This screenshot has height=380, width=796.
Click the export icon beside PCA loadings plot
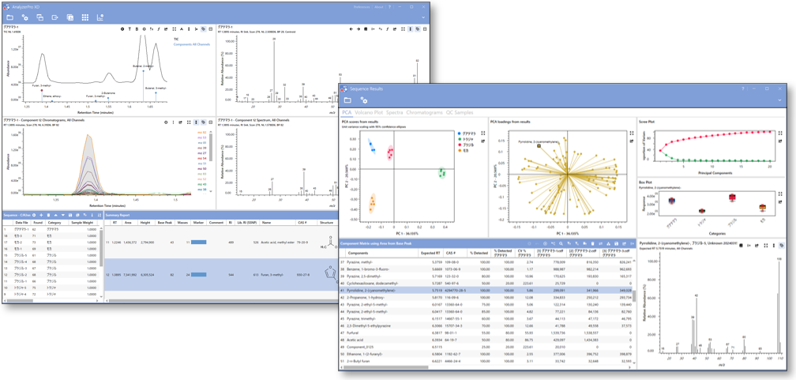[x=632, y=141]
